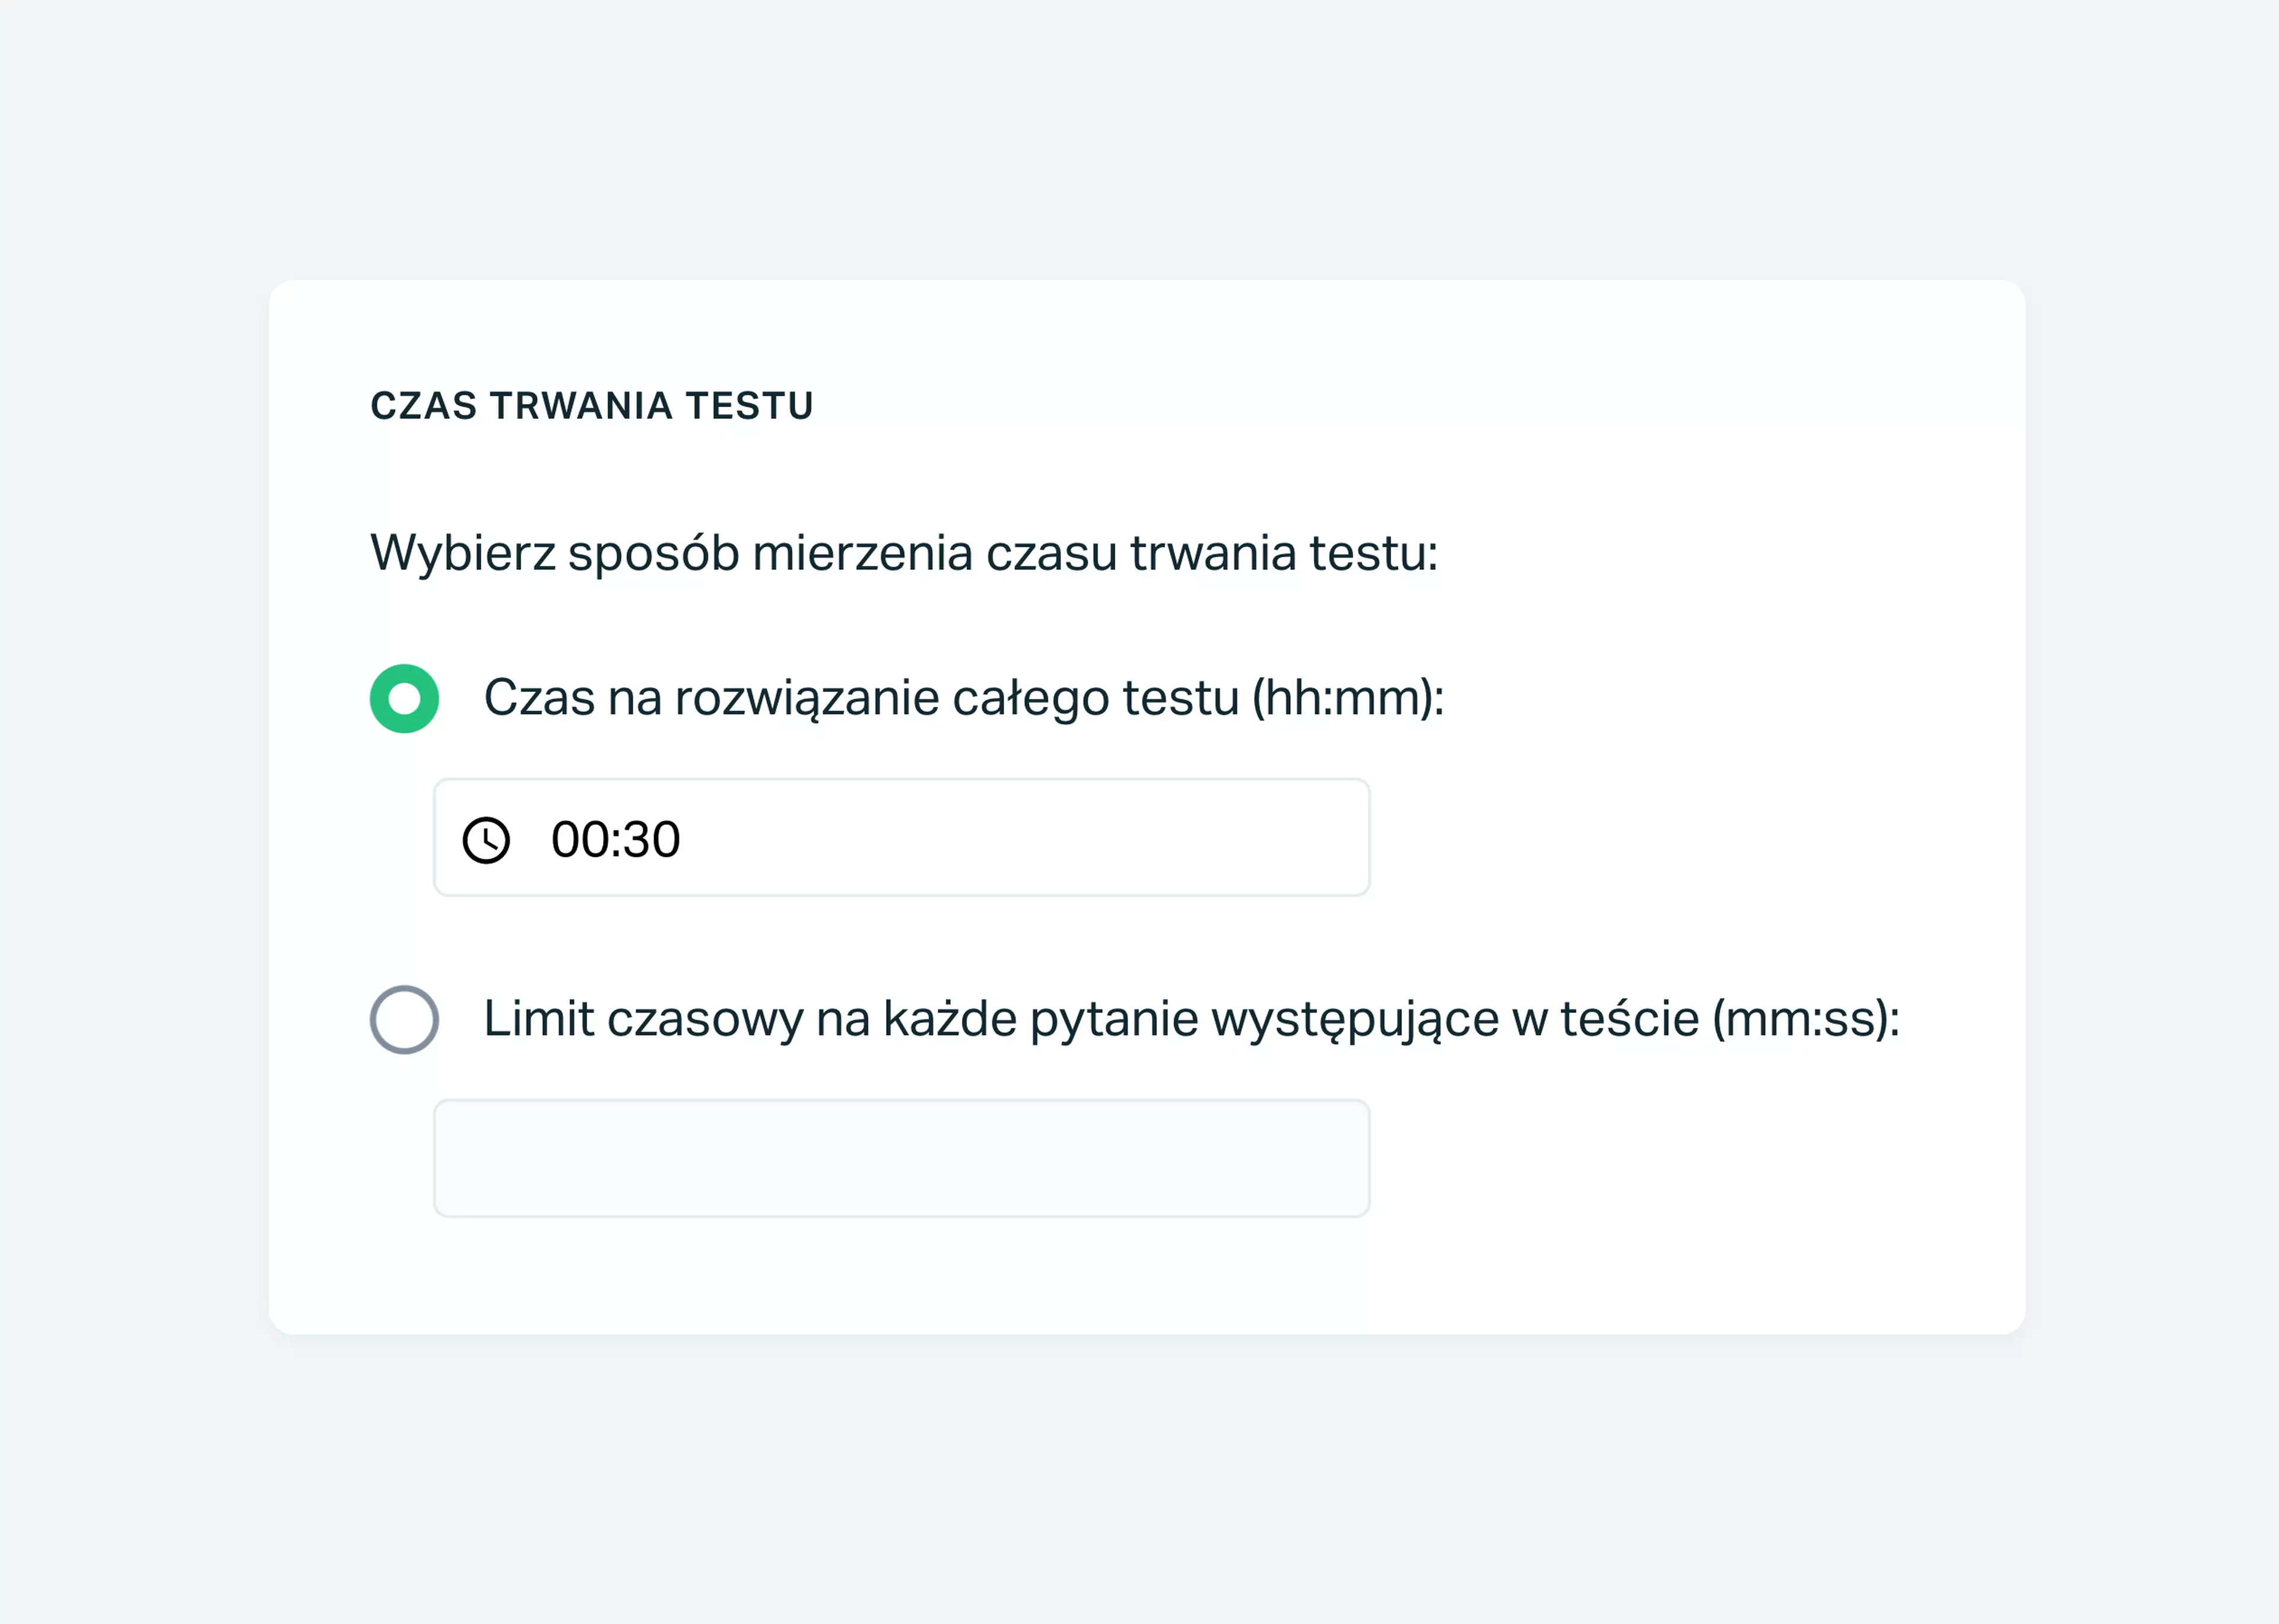Click the 00:30 value text
Viewport: 2279px width, 1624px height.
click(x=615, y=839)
